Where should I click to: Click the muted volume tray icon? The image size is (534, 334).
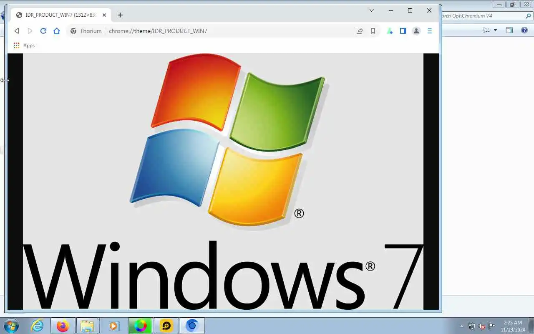(x=482, y=326)
